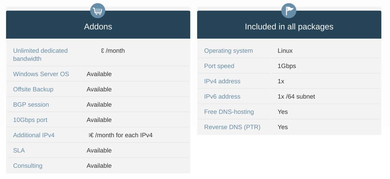Screen dimensions: 390x179
Task: Select the BGP session label
Action: point(31,105)
